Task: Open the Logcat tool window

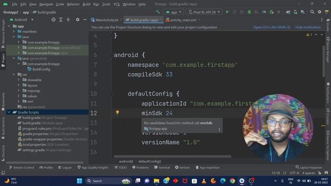Action: tap(65, 167)
